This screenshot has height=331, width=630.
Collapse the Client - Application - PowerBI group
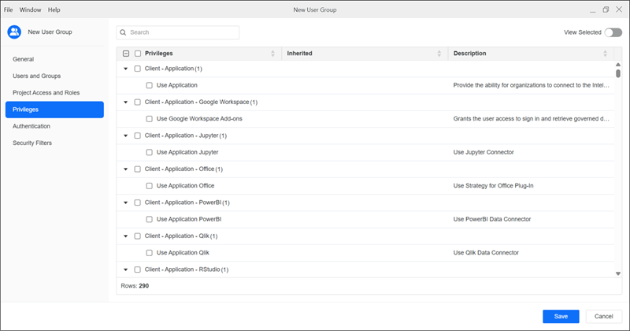pos(126,203)
